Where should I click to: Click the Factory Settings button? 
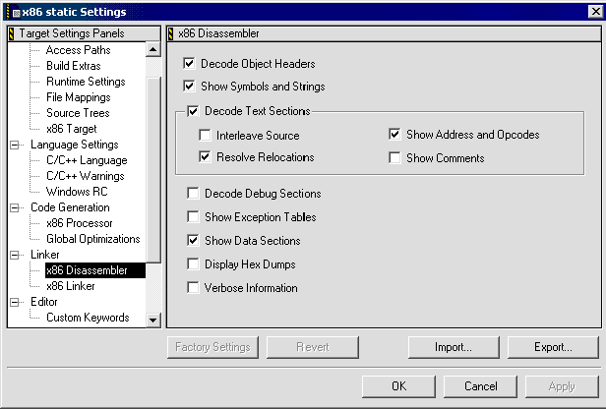tap(212, 347)
